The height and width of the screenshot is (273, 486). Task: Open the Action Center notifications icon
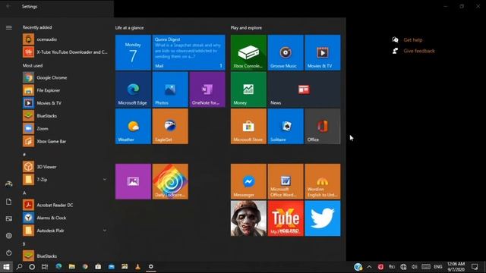475,266
